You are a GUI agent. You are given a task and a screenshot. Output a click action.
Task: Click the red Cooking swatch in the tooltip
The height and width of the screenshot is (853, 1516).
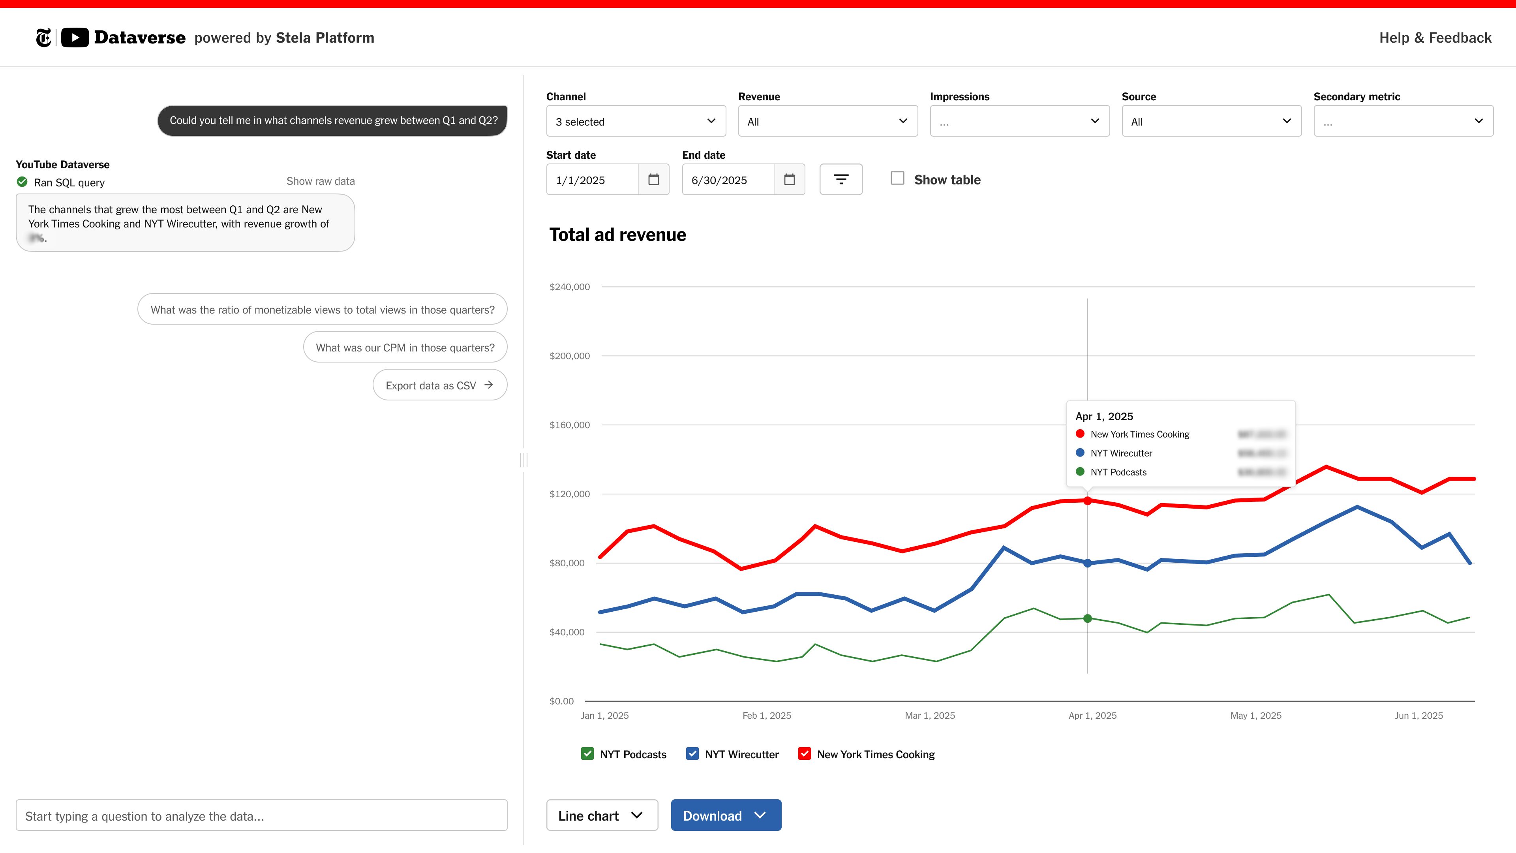pos(1080,434)
